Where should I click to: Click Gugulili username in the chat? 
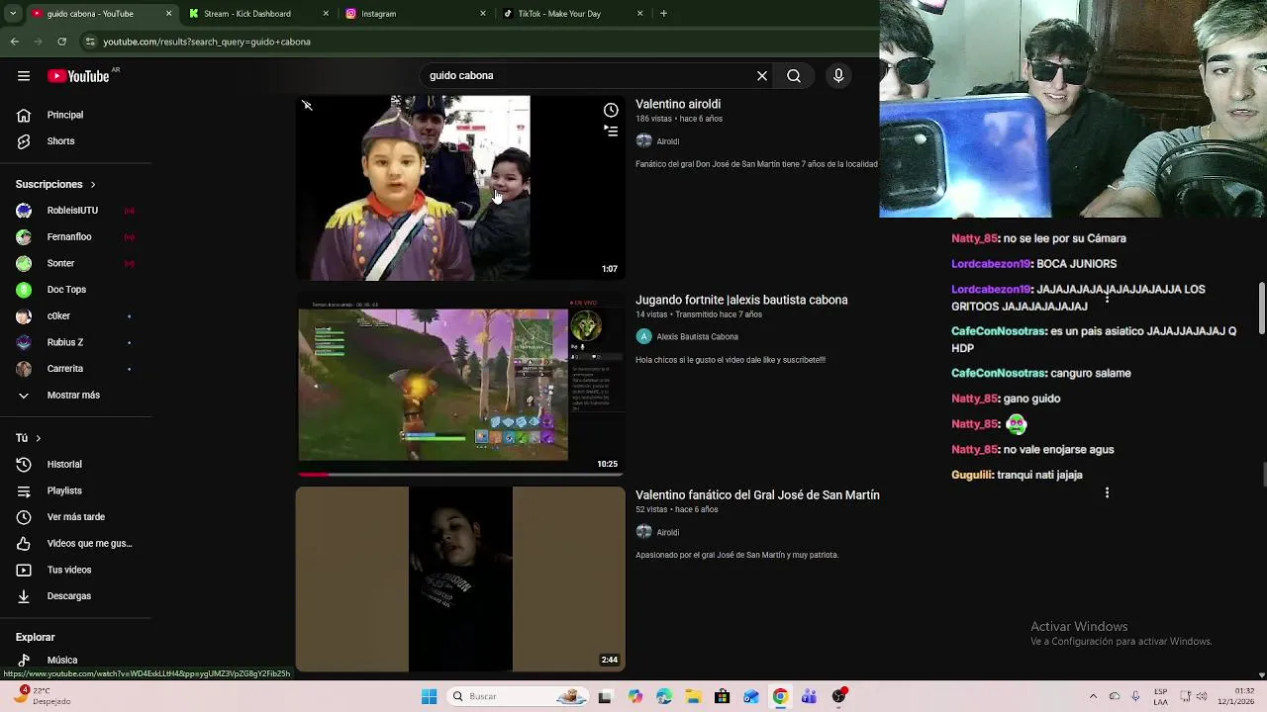pos(972,475)
